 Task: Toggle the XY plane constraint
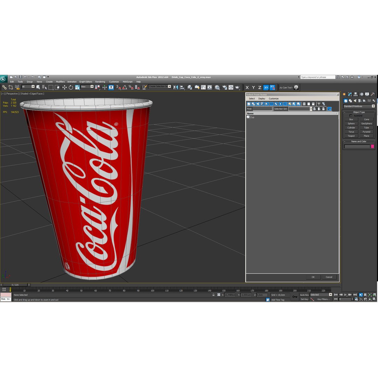[266, 87]
